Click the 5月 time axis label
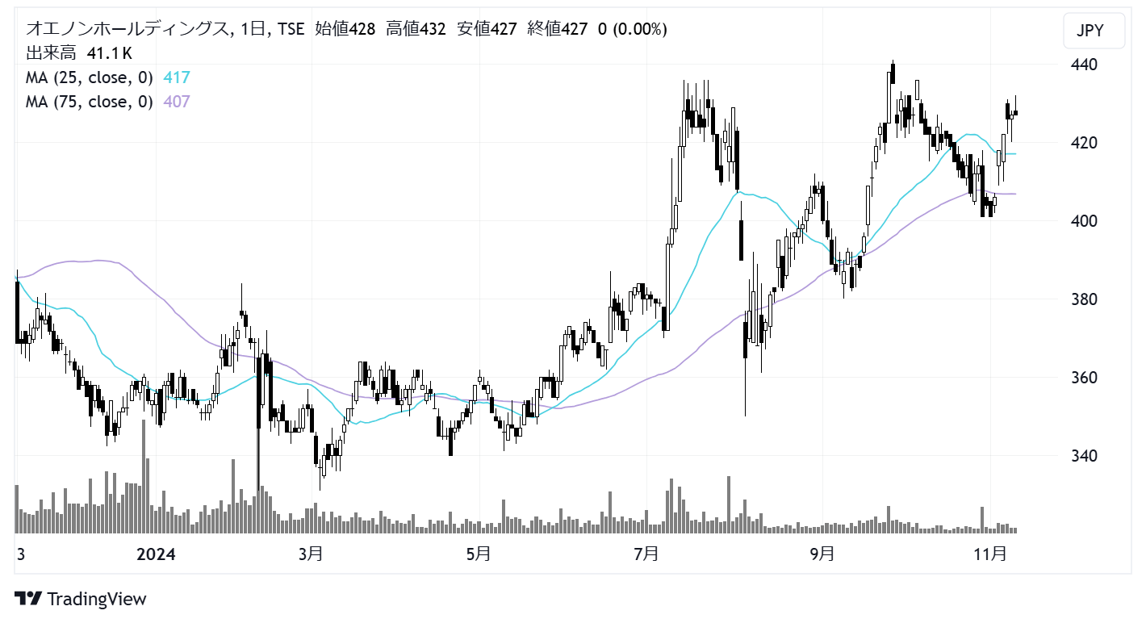 (x=479, y=554)
